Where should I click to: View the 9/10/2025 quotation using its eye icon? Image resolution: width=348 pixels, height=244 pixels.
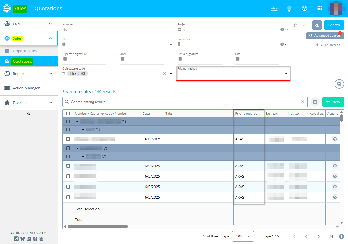[x=335, y=139]
